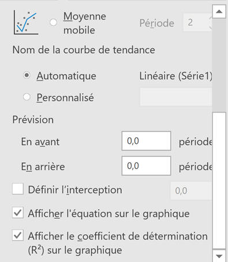
Task: Click the Définir l'interception label text
Action: pyautogui.click(x=75, y=190)
